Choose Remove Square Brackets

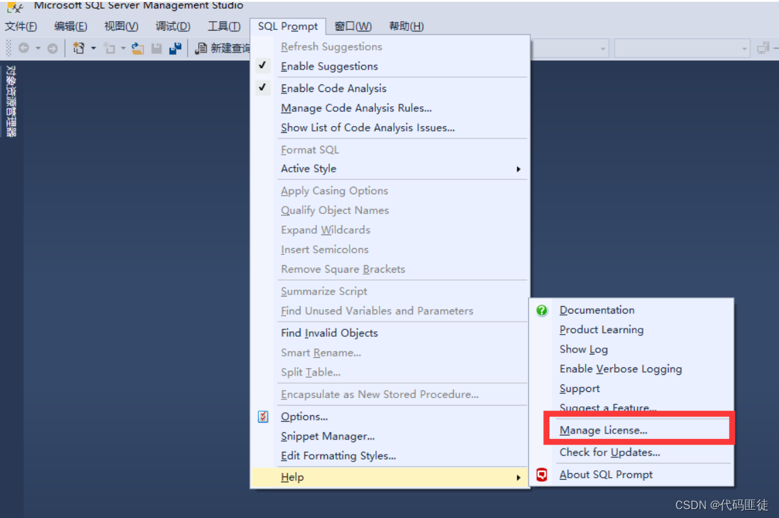tap(343, 269)
